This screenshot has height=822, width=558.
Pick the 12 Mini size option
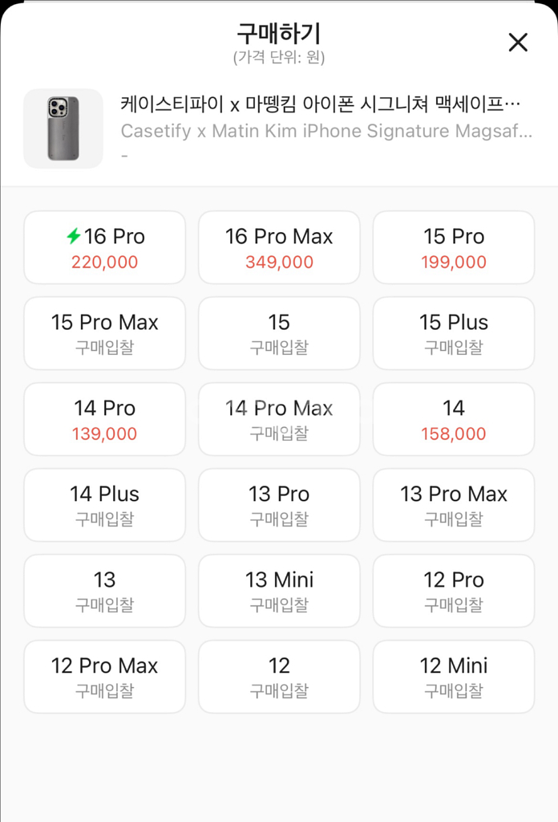click(x=454, y=678)
